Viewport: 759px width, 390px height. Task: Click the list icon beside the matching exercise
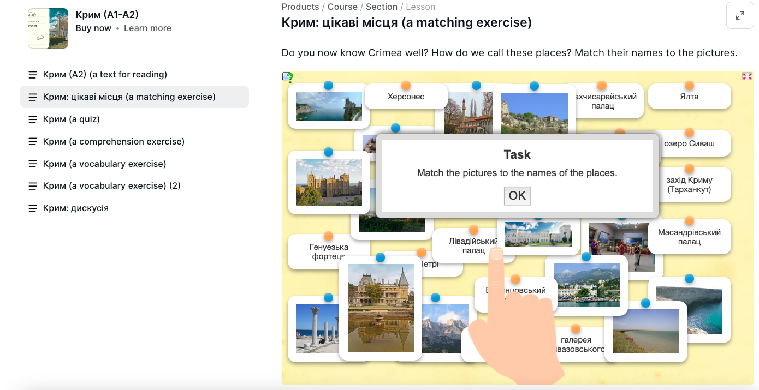tap(33, 97)
